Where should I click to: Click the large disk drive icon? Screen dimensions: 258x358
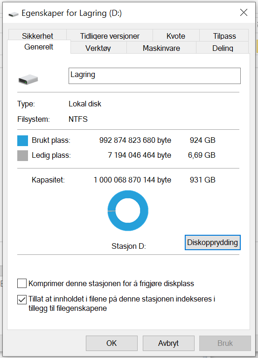(28, 79)
